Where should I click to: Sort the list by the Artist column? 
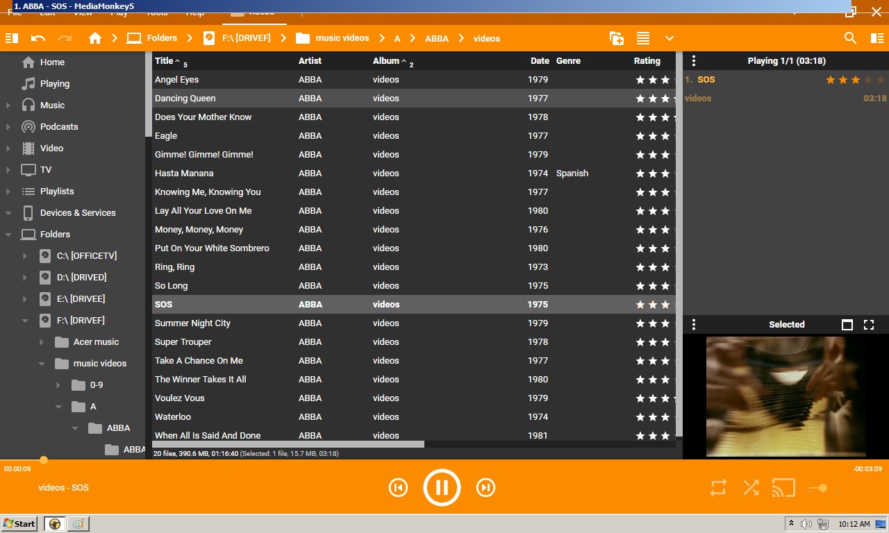tap(310, 61)
